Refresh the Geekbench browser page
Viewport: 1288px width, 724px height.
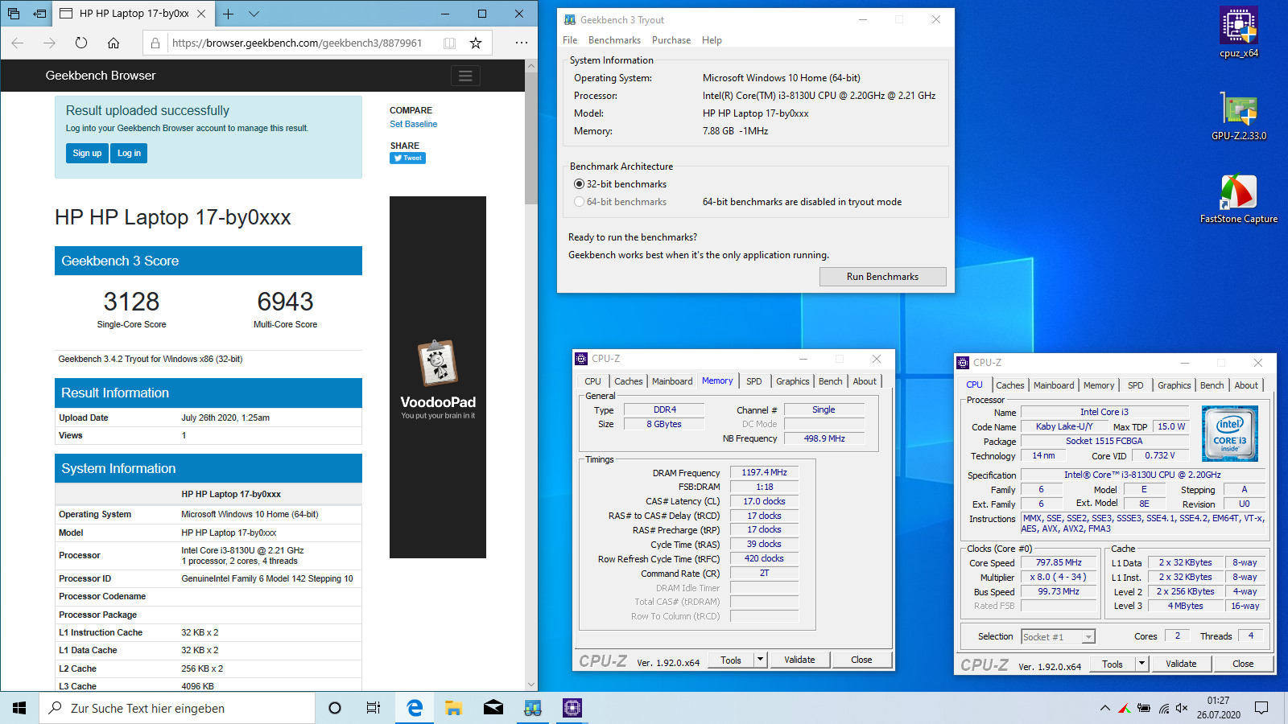click(x=81, y=43)
